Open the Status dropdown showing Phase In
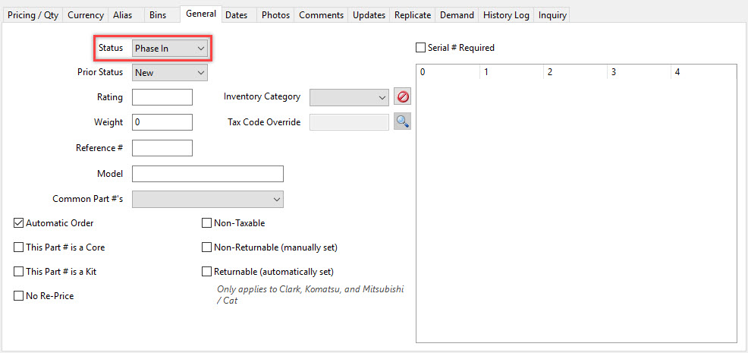 [x=170, y=49]
